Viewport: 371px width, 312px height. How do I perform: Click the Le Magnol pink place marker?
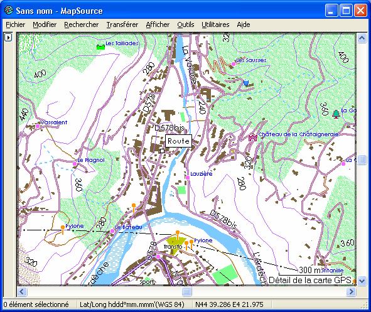(x=75, y=164)
